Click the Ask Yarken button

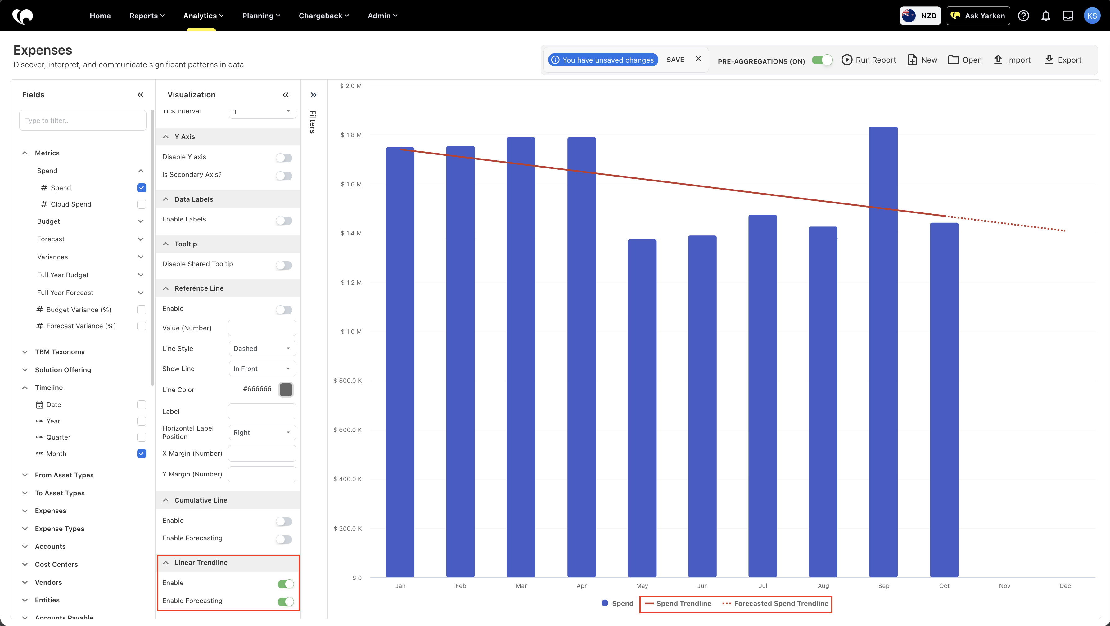(978, 16)
